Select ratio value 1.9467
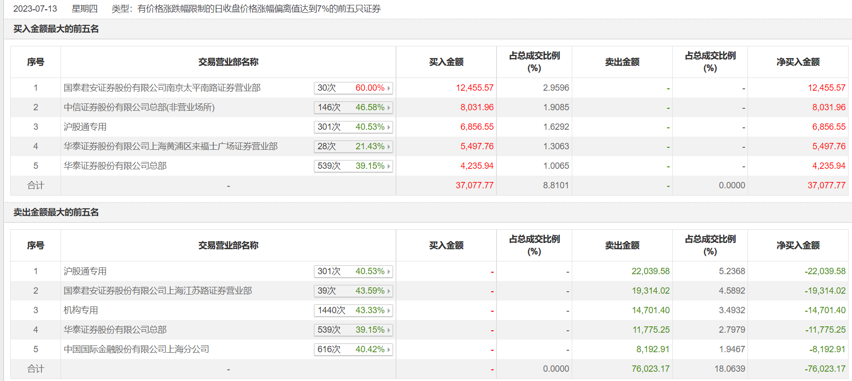 [732, 349]
